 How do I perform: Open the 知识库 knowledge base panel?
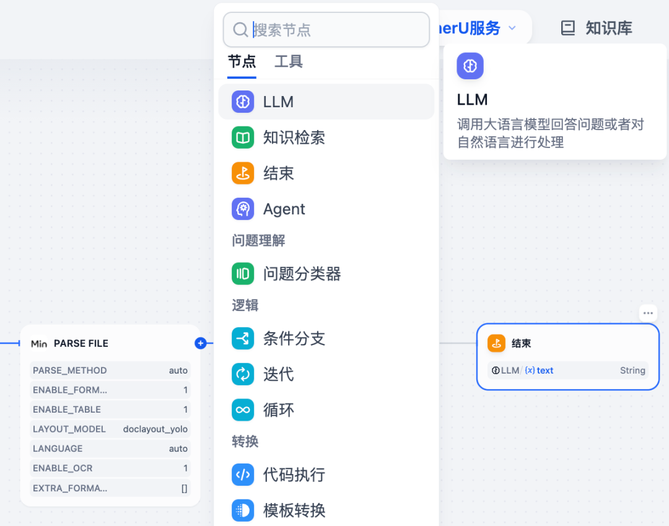click(x=595, y=27)
